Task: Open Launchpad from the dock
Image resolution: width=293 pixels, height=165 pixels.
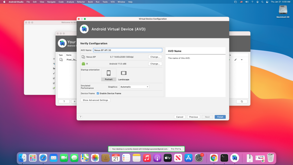Action: click(x=33, y=158)
